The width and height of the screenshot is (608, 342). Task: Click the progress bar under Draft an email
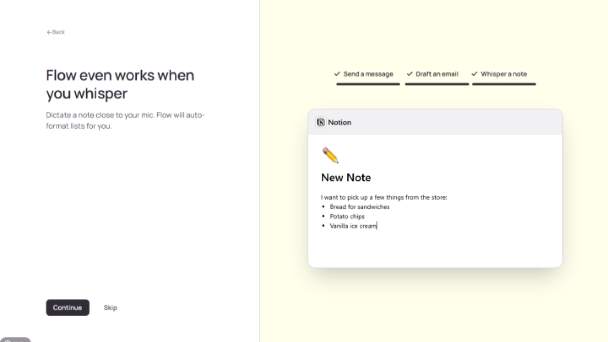coord(437,84)
